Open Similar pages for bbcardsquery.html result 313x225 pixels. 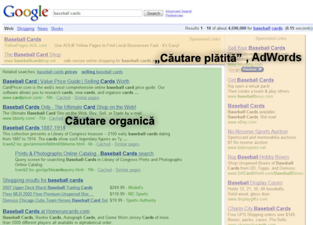pyautogui.click(x=128, y=170)
